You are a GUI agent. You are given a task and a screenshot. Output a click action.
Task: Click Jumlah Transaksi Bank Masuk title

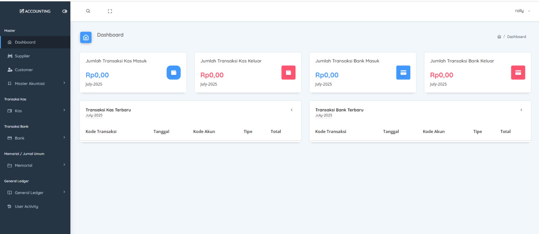[347, 61]
